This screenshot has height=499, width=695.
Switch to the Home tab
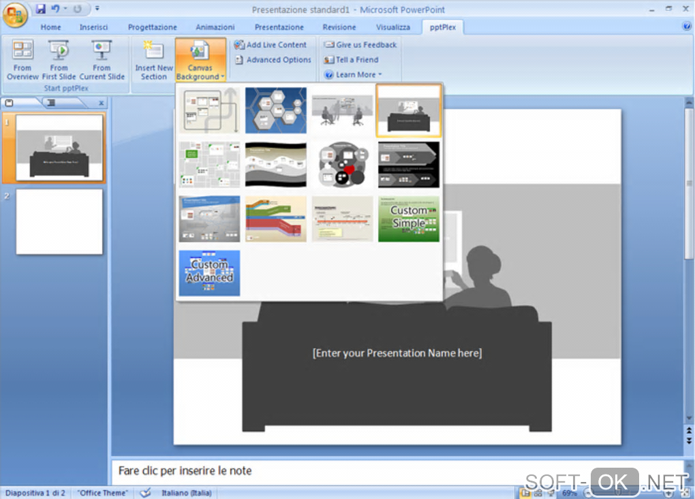click(x=50, y=27)
